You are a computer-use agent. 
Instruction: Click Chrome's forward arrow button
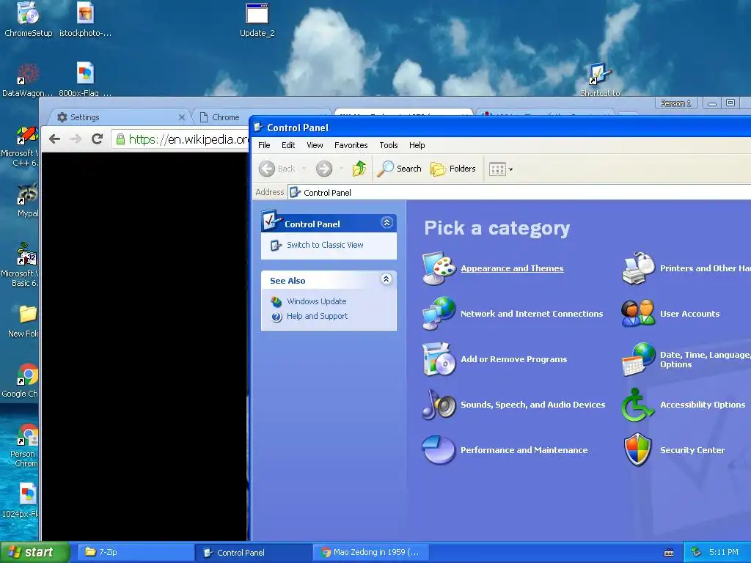(x=76, y=139)
